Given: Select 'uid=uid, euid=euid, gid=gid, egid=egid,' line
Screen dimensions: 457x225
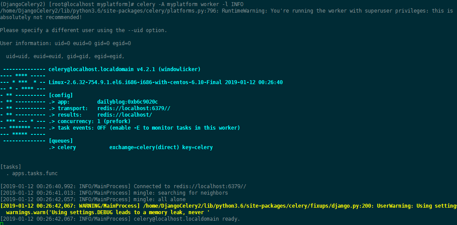Looking at the screenshot, I should tap(65, 56).
